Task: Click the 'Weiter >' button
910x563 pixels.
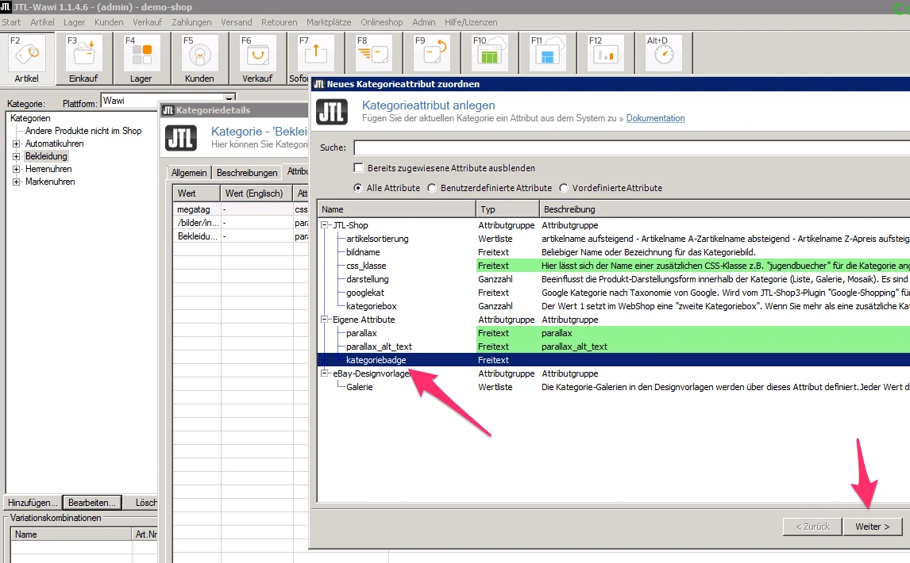Action: [x=872, y=527]
